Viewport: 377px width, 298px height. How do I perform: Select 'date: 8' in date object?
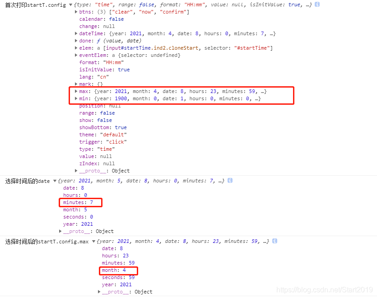[74, 188]
